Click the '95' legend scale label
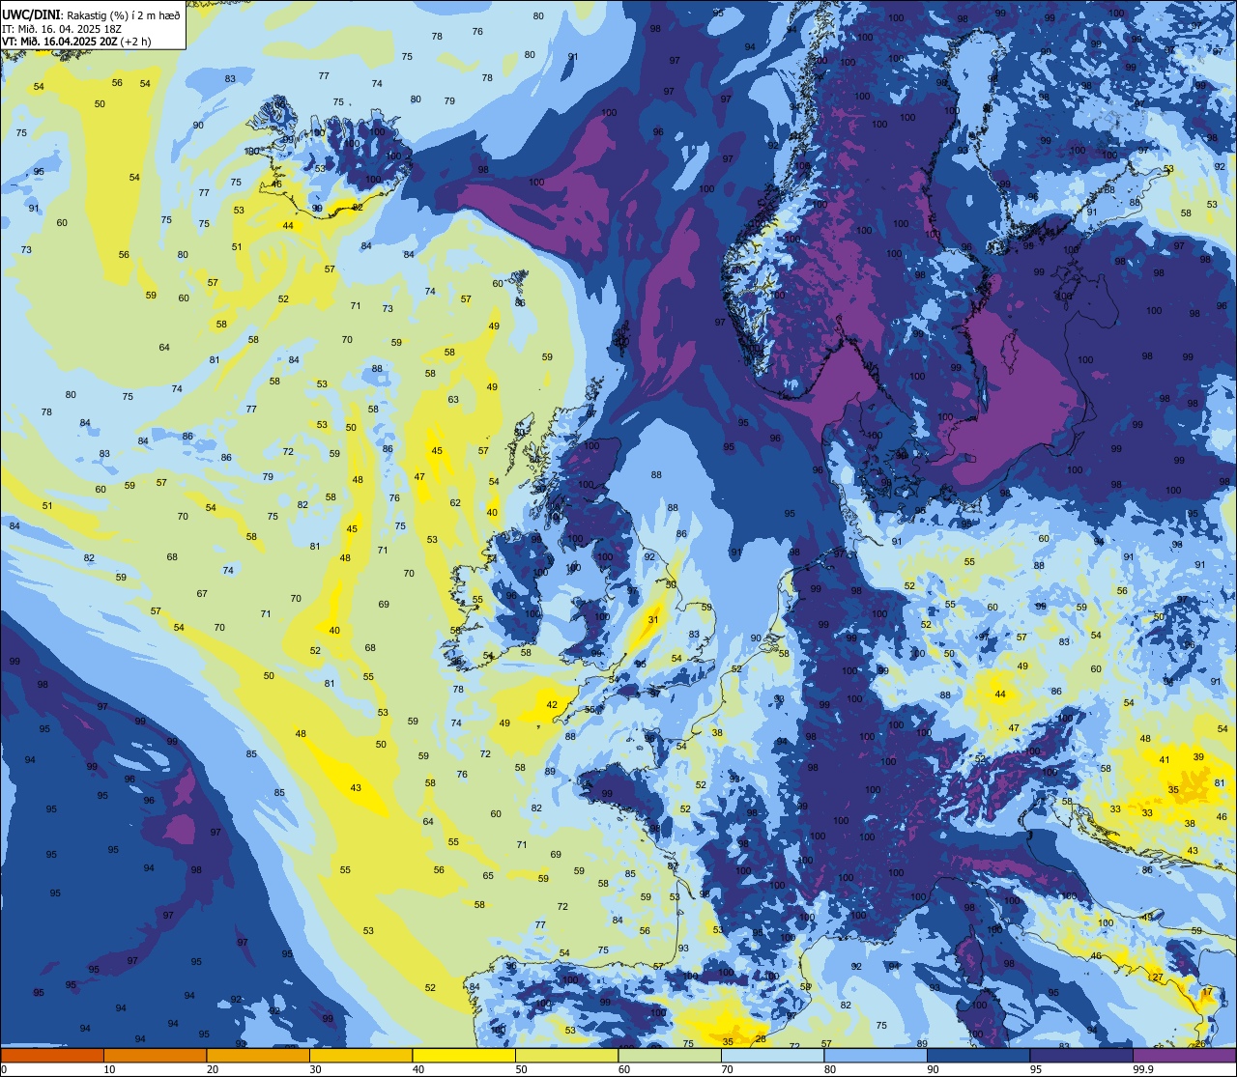The height and width of the screenshot is (1077, 1237). pyautogui.click(x=1036, y=1069)
